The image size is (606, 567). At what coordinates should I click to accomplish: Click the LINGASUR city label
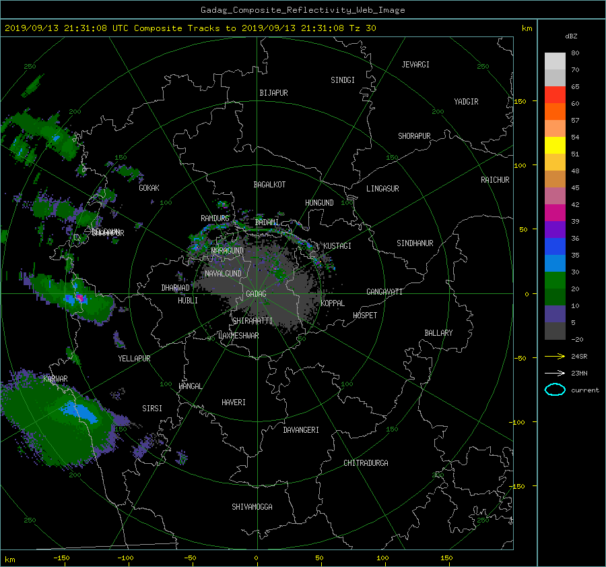(x=382, y=189)
